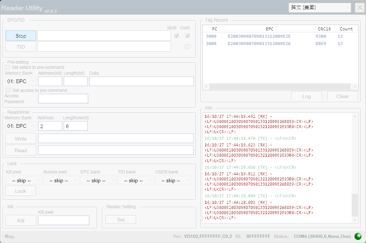Close the Reader Utility window
The height and width of the screenshot is (243, 366).
coord(360,8)
